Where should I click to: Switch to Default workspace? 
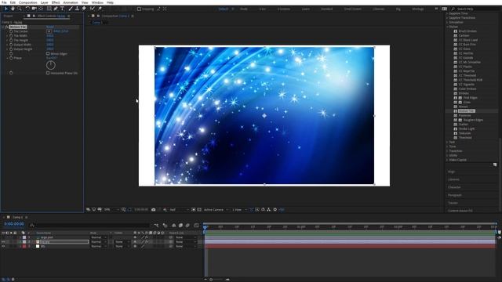tap(223, 9)
